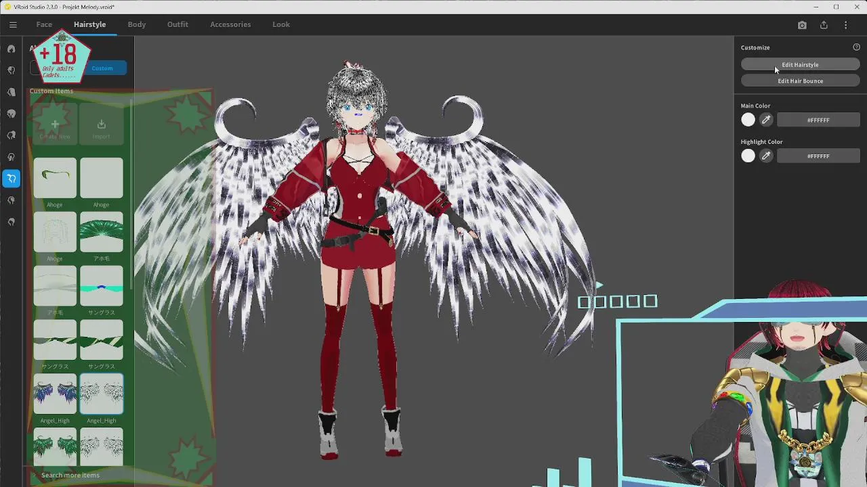Image resolution: width=867 pixels, height=487 pixels.
Task: Import a custom hair item
Action: click(x=101, y=123)
